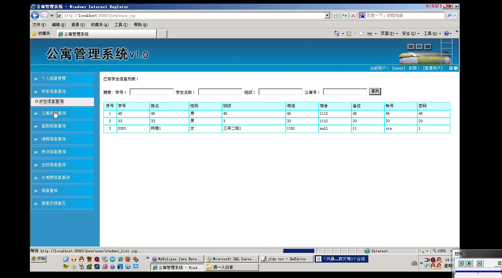502x278 pixels.
Task: Open 水电费信息查询 sidebar menu
Action: pyautogui.click(x=62, y=178)
